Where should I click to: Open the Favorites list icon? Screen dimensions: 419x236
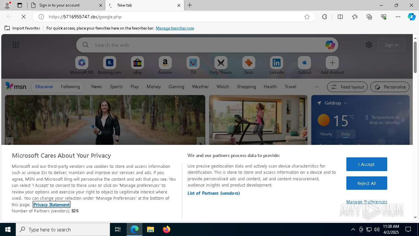click(x=355, y=17)
